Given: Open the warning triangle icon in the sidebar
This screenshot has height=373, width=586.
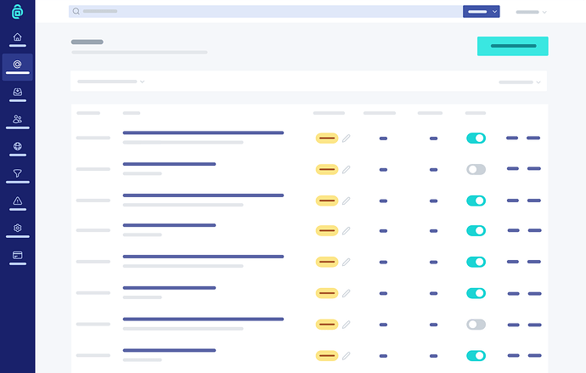Looking at the screenshot, I should (17, 201).
